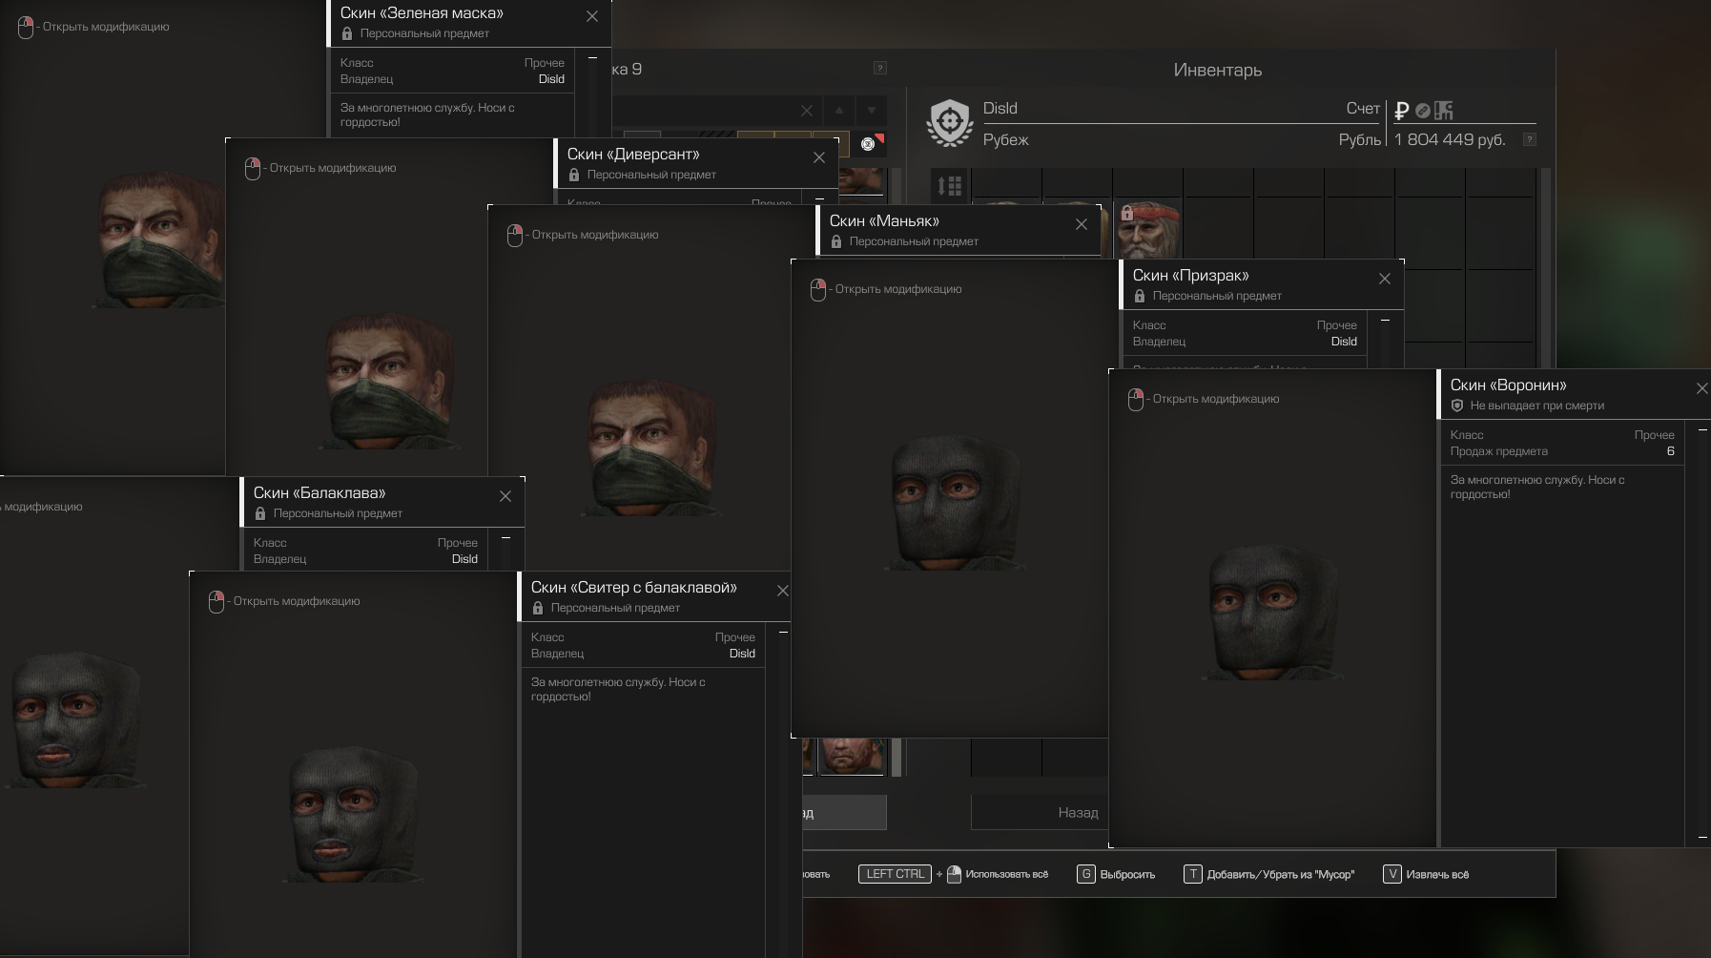
Task: Click lock icon under «Маньяк» title
Action: 836,241
